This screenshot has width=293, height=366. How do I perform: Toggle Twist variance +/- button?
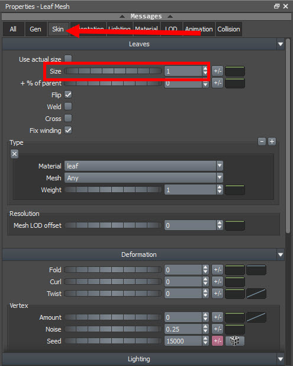pos(218,294)
